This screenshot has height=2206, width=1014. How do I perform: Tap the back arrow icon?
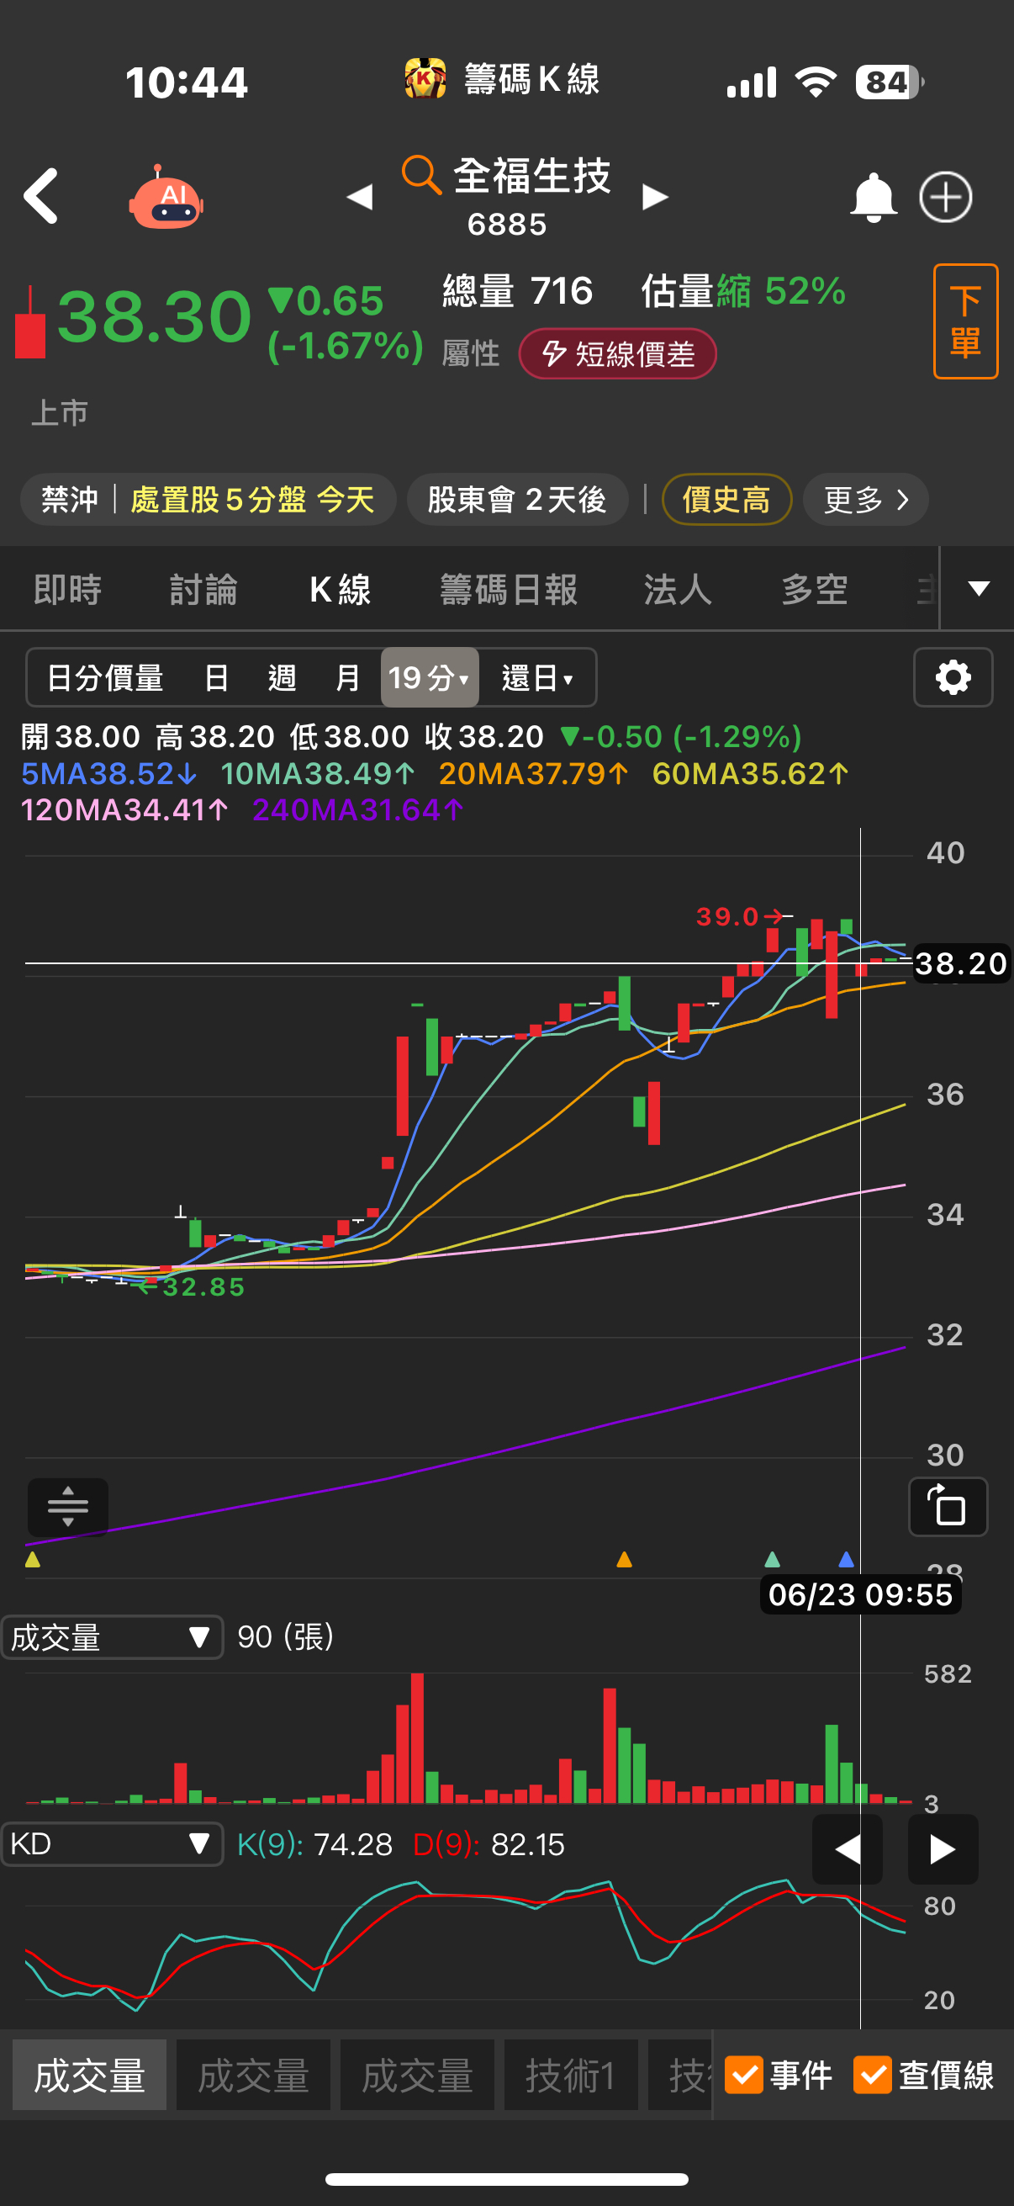[41, 196]
